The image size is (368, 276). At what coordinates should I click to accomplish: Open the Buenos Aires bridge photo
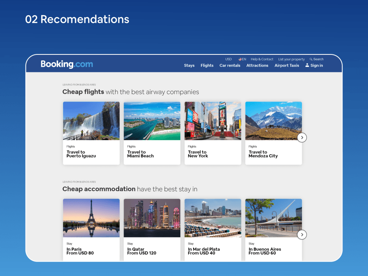(x=274, y=218)
